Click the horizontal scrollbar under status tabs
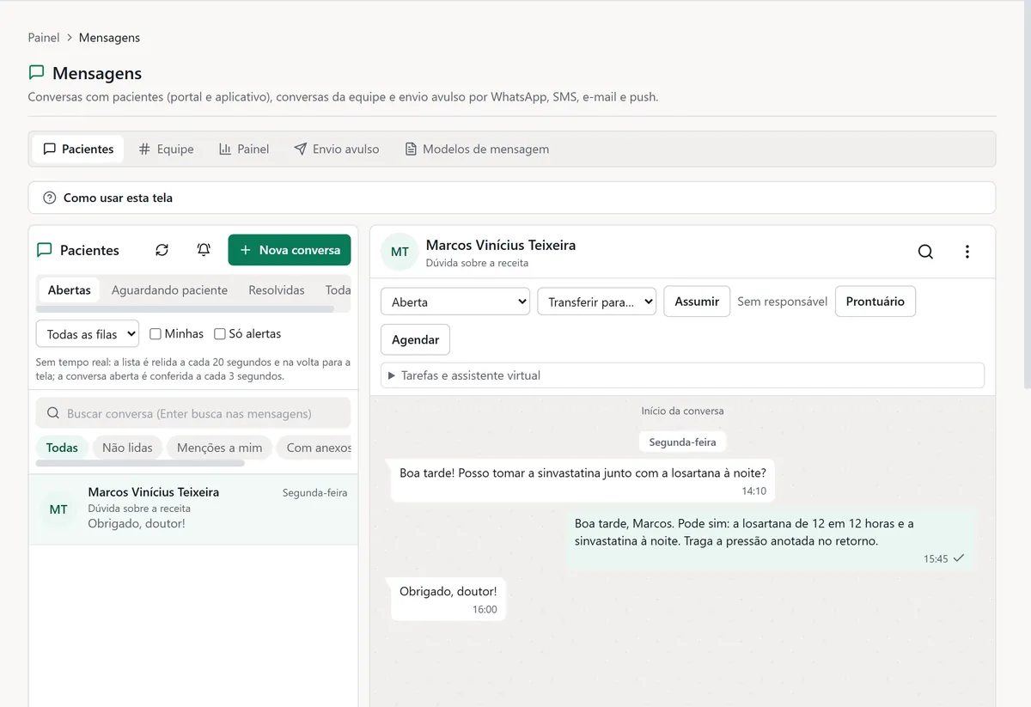Image resolution: width=1031 pixels, height=707 pixels. [185, 308]
